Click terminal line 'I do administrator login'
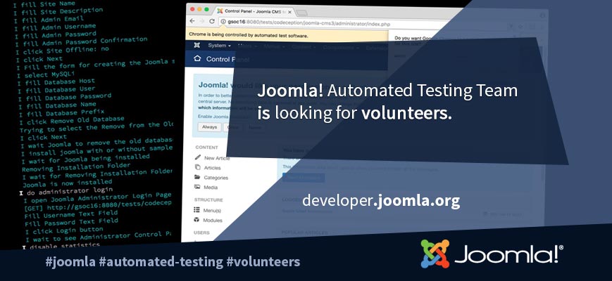 (x=66, y=191)
